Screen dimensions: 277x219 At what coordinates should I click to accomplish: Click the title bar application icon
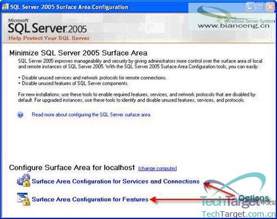[6, 7]
